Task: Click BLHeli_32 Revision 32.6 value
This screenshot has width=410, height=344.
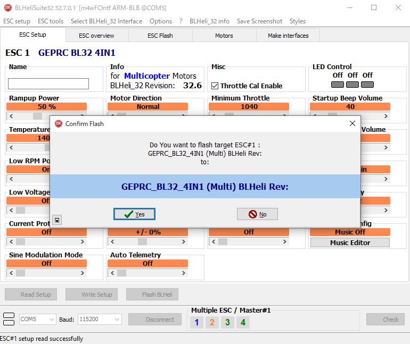Action: [192, 86]
